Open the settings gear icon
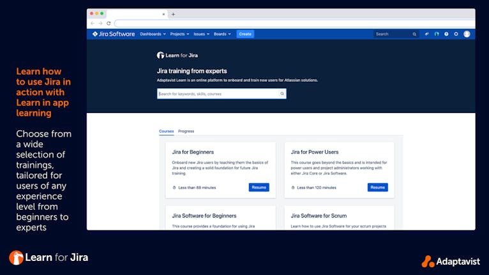Image resolution: width=489 pixels, height=275 pixels. [456, 34]
